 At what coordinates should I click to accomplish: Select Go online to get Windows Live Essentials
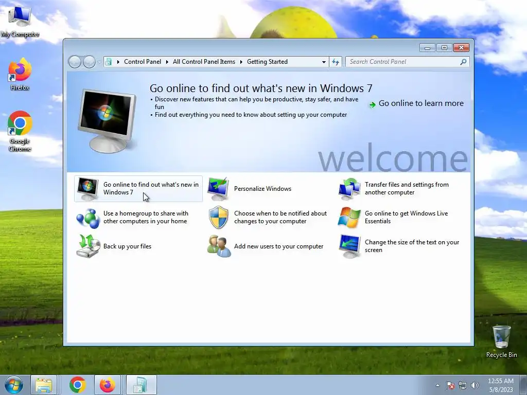coord(407,218)
